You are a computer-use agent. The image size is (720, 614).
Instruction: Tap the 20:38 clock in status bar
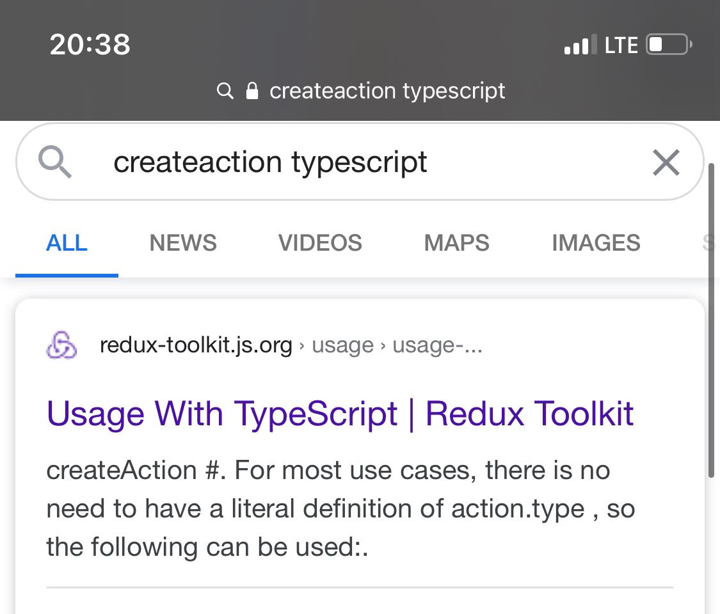pos(90,44)
